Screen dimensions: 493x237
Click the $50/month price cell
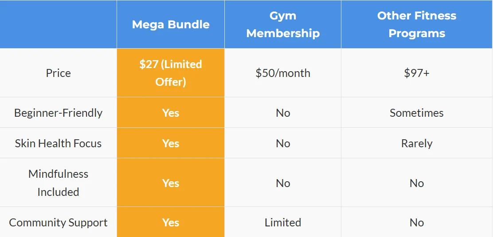283,73
